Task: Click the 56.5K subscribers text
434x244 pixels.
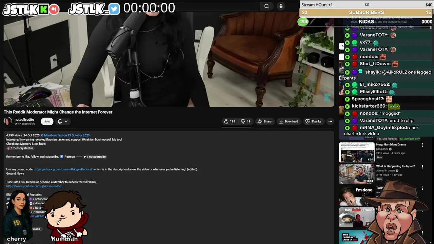Action: coord(25,124)
